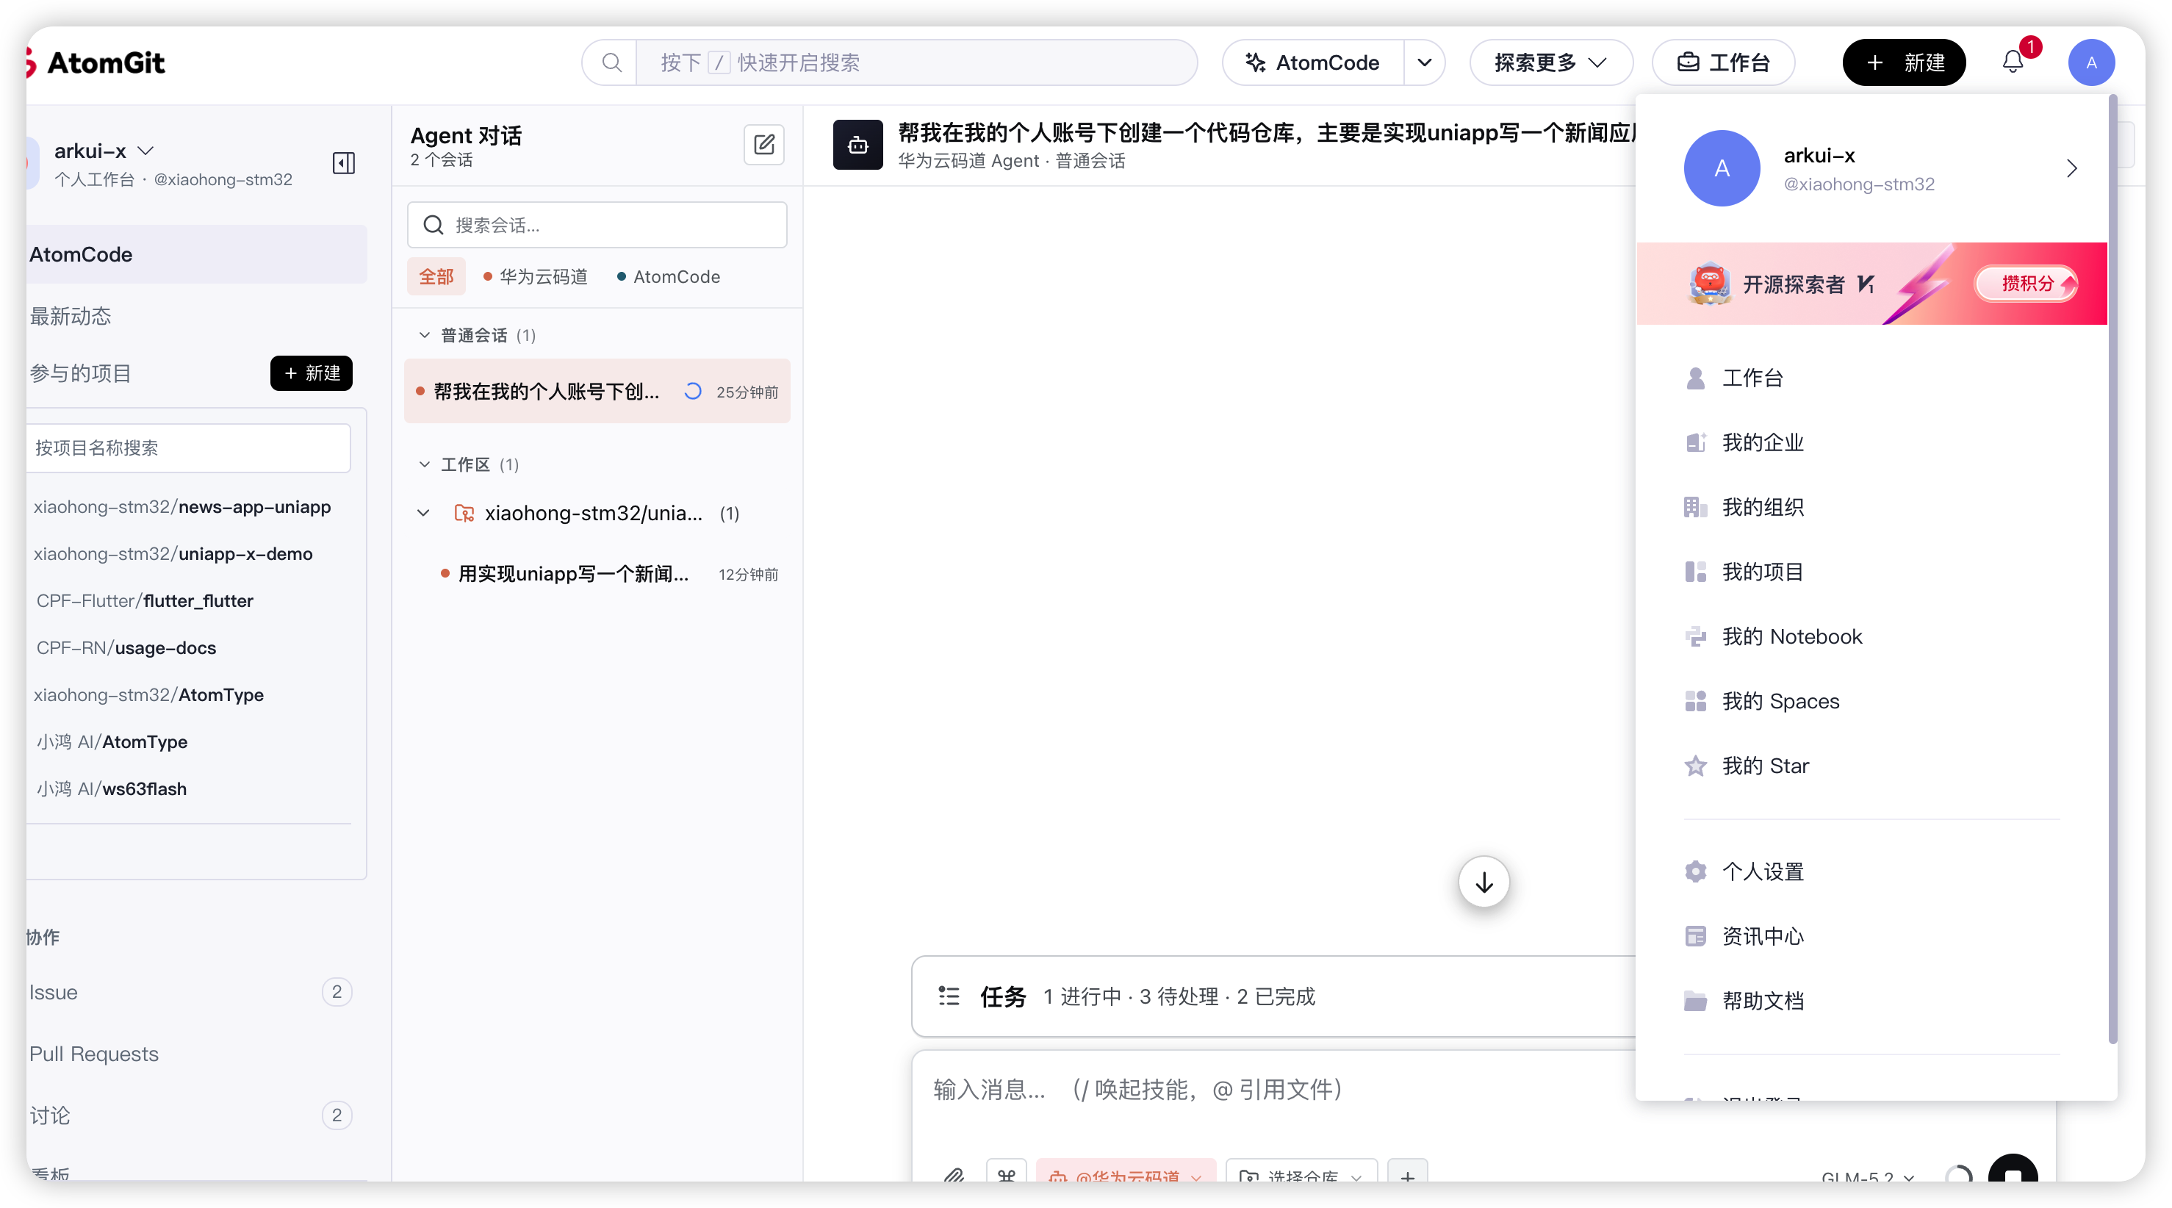Screen dimensions: 2172x1208
Task: Open conversation 用实现uniapp写一个新闻...
Action: 609,574
